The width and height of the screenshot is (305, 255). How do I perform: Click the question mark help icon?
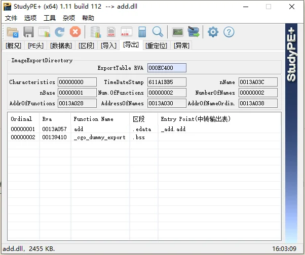coord(229,32)
